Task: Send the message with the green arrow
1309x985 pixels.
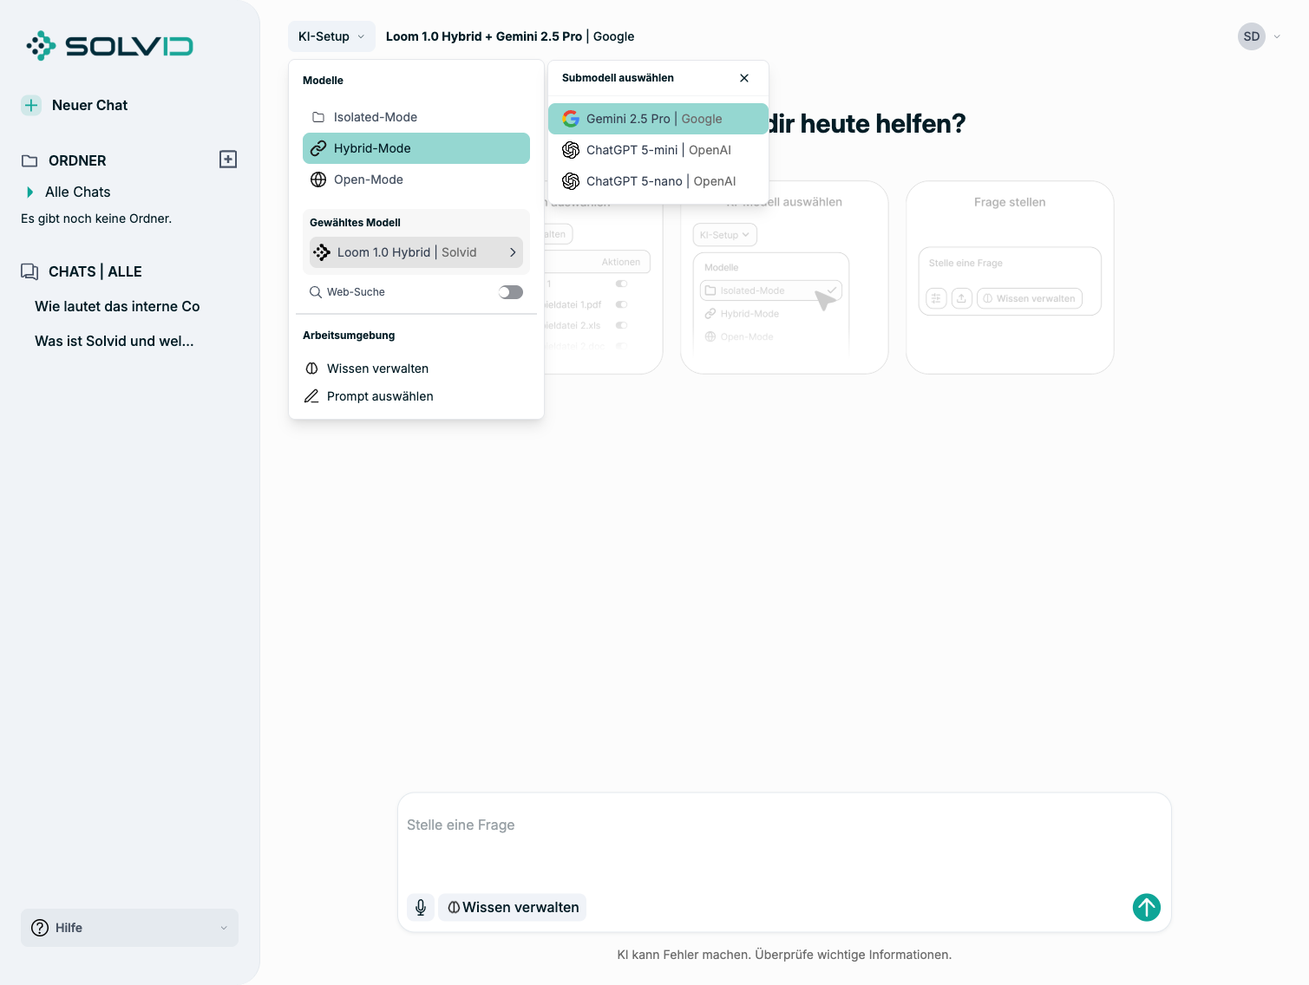Action: coord(1147,907)
